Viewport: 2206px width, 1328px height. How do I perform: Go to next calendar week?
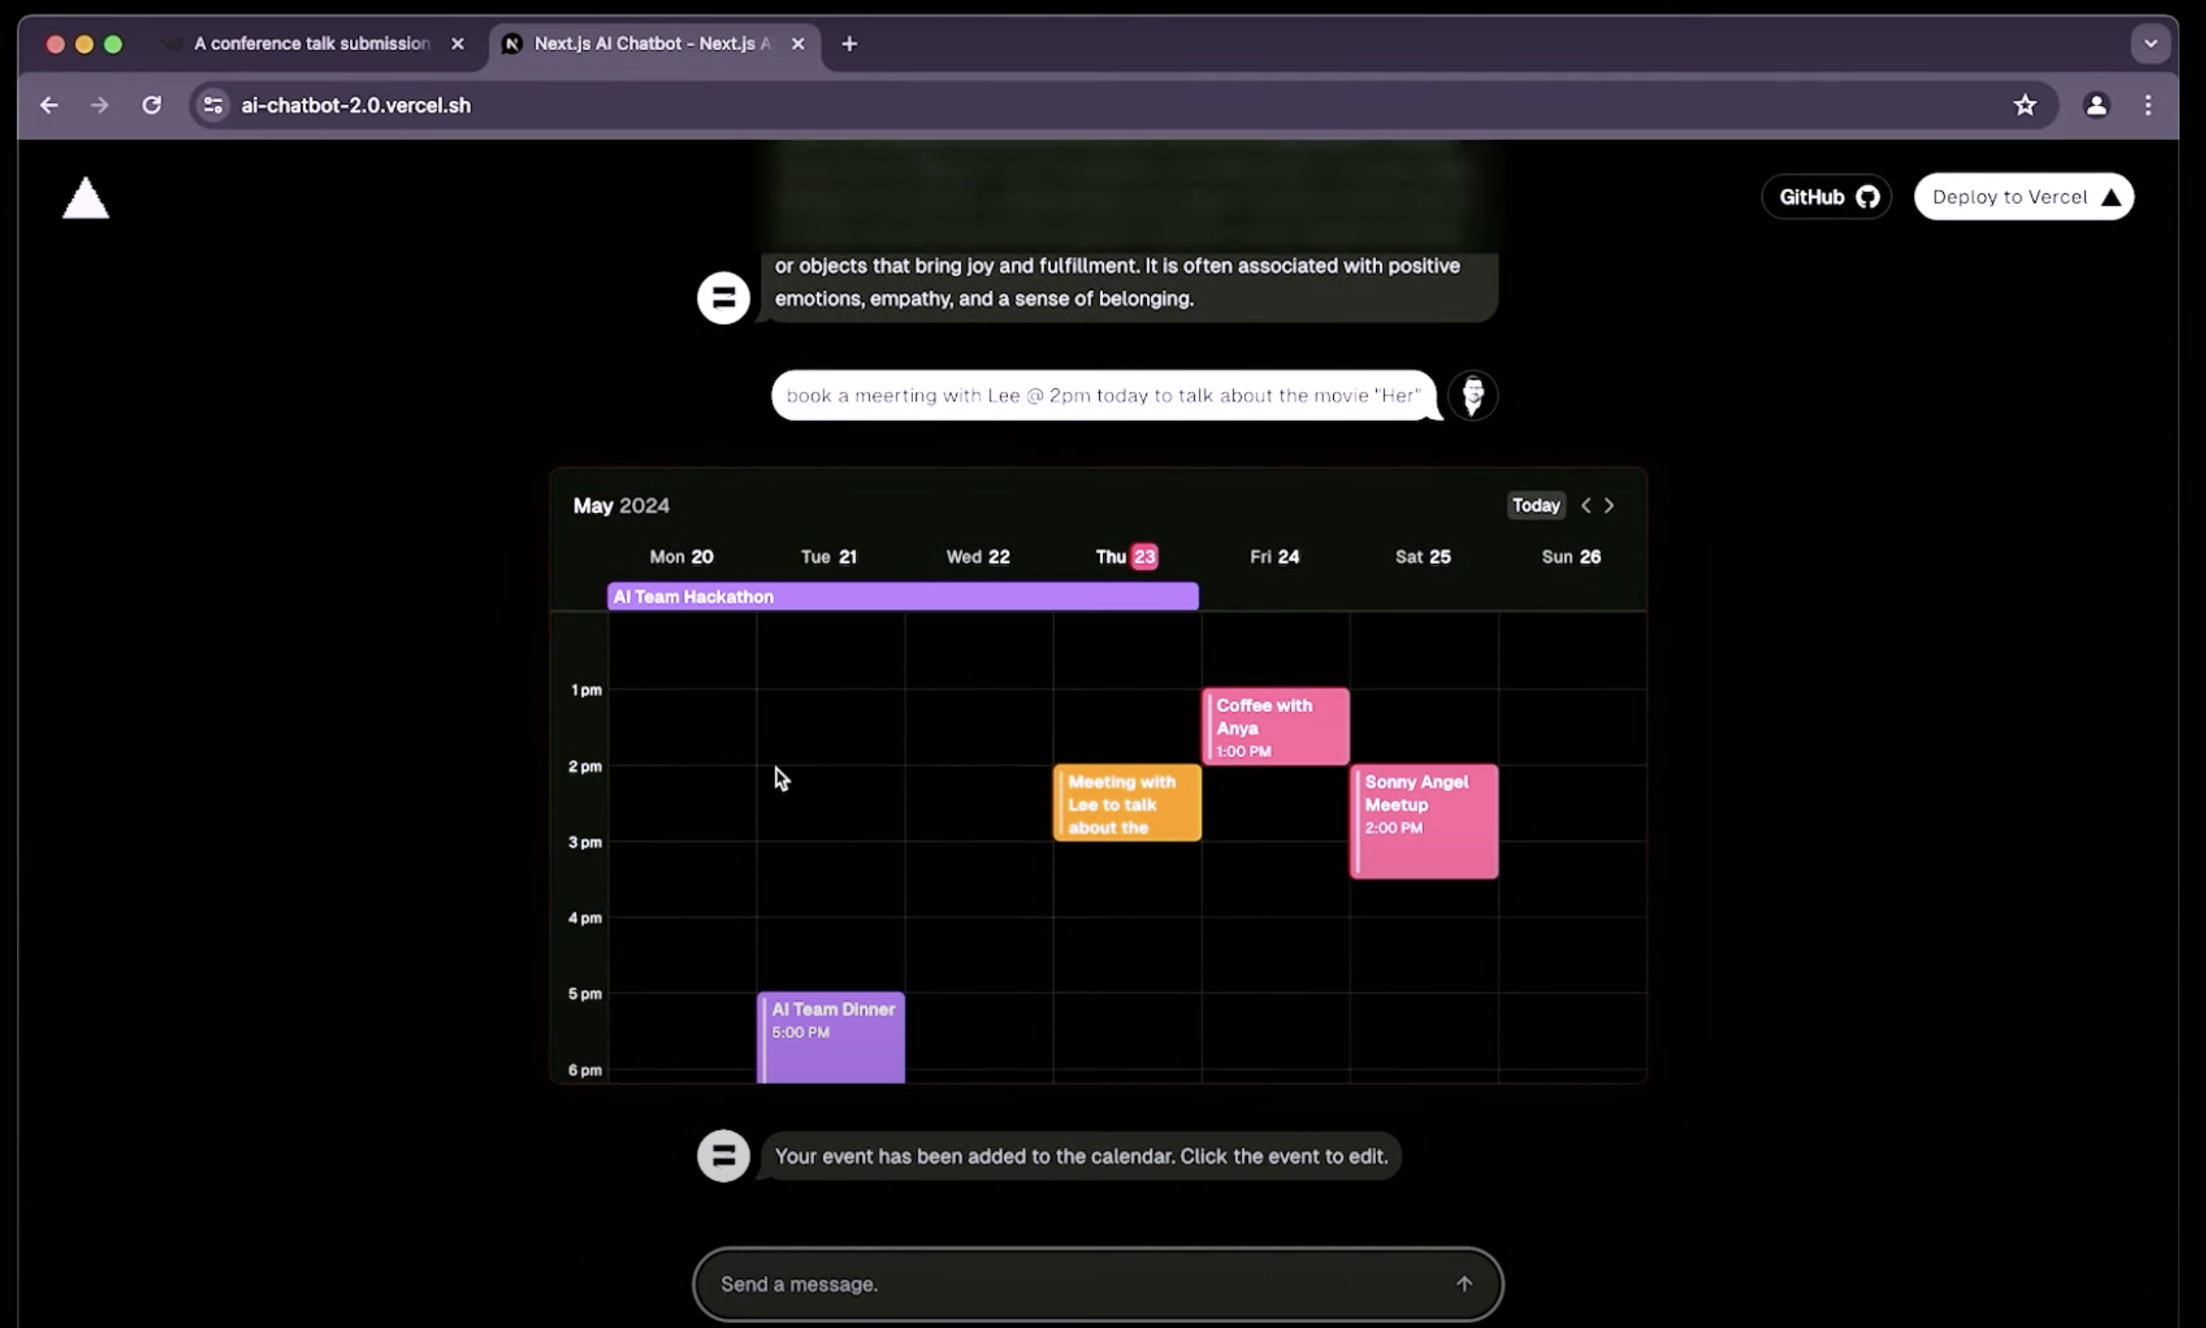coord(1609,506)
